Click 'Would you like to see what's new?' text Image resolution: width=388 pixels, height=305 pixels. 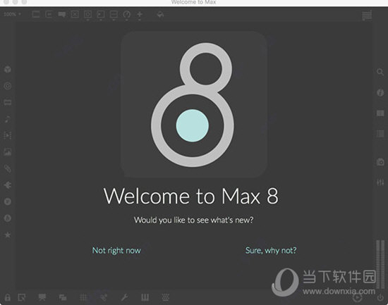pos(194,220)
